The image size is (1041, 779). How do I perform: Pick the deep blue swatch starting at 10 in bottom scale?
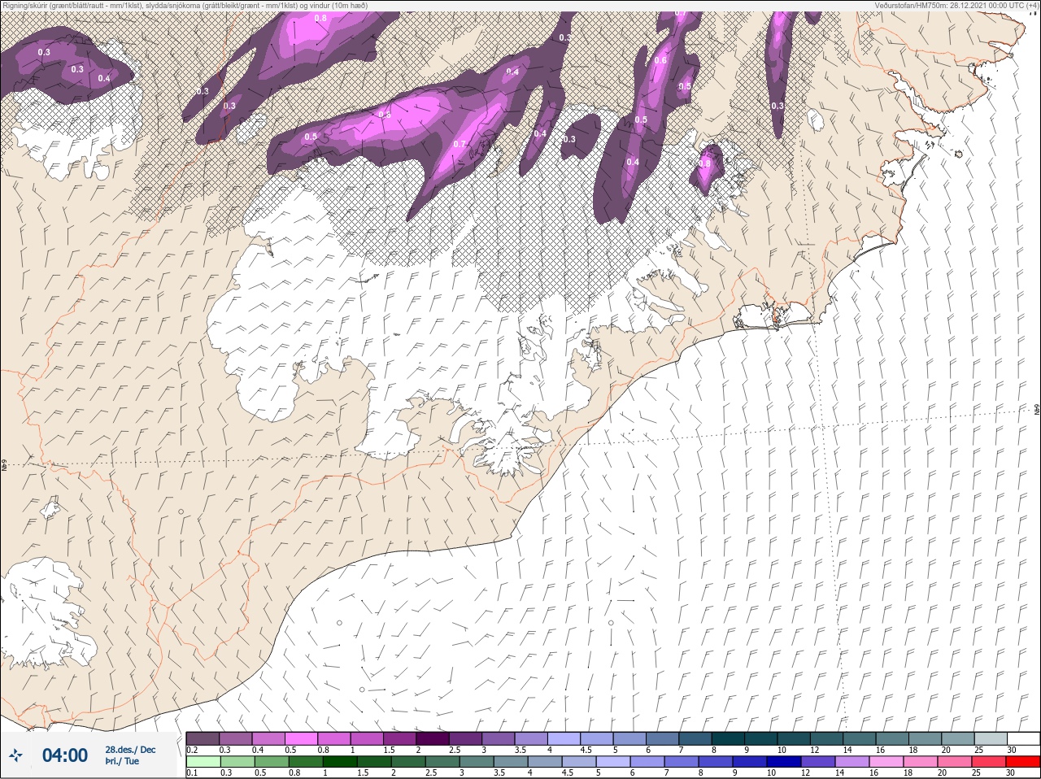(x=786, y=762)
